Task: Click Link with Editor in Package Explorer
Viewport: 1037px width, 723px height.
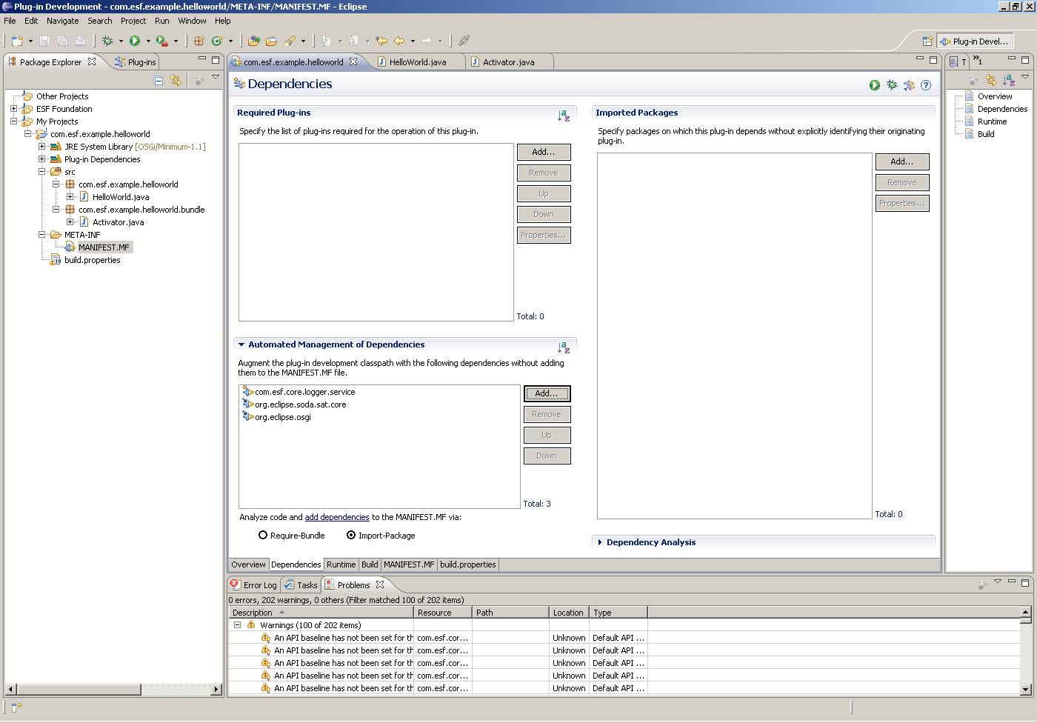Action: (176, 80)
